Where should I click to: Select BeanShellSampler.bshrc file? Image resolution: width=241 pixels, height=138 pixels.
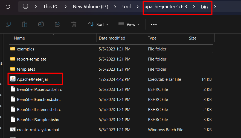pos(38,120)
